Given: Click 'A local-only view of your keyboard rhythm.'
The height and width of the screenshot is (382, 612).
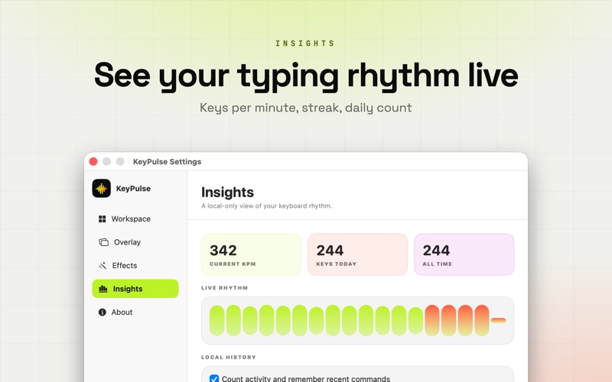Looking at the screenshot, I should click(266, 206).
